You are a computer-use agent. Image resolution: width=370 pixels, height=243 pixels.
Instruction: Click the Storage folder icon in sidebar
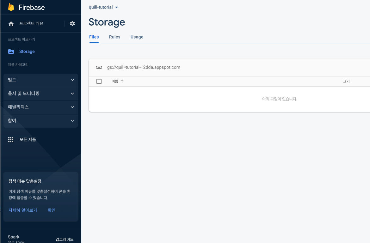[x=11, y=52]
